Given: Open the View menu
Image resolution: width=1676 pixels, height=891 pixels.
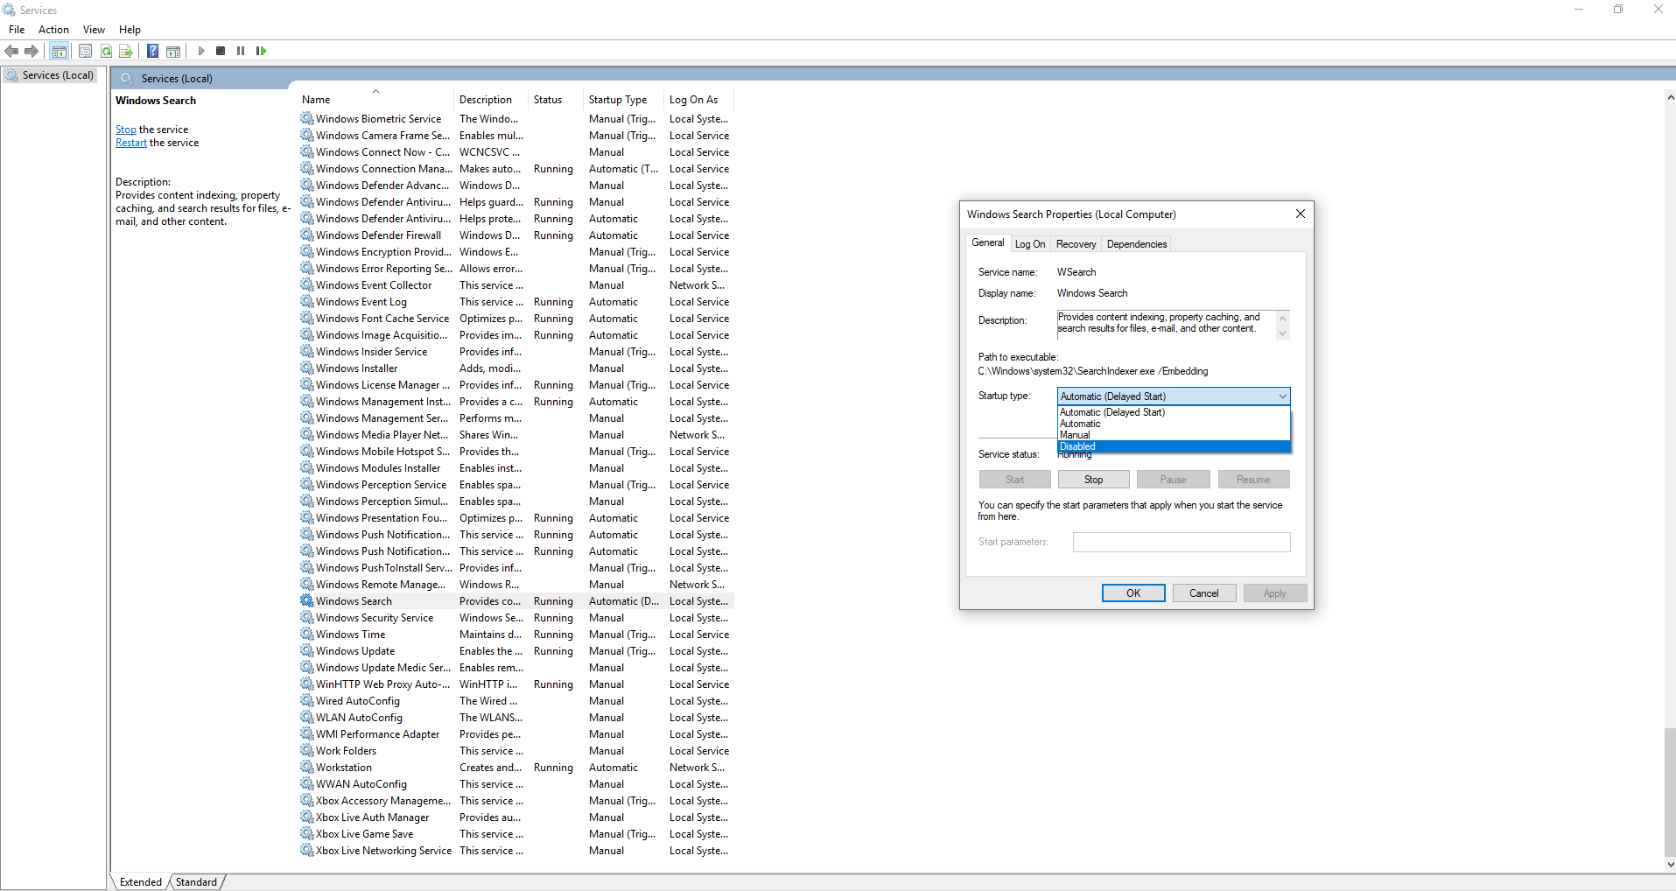Looking at the screenshot, I should point(94,30).
